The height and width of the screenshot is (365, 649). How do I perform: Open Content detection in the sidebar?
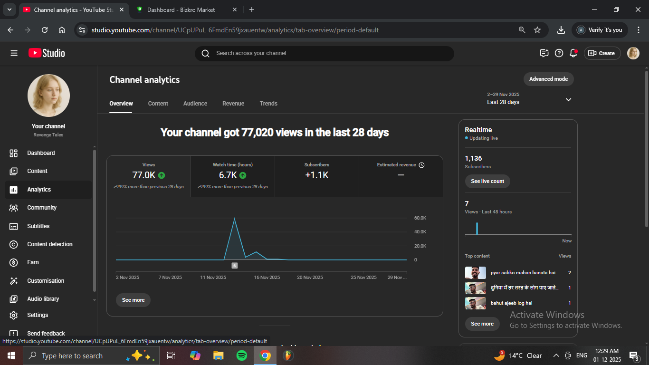pyautogui.click(x=49, y=244)
